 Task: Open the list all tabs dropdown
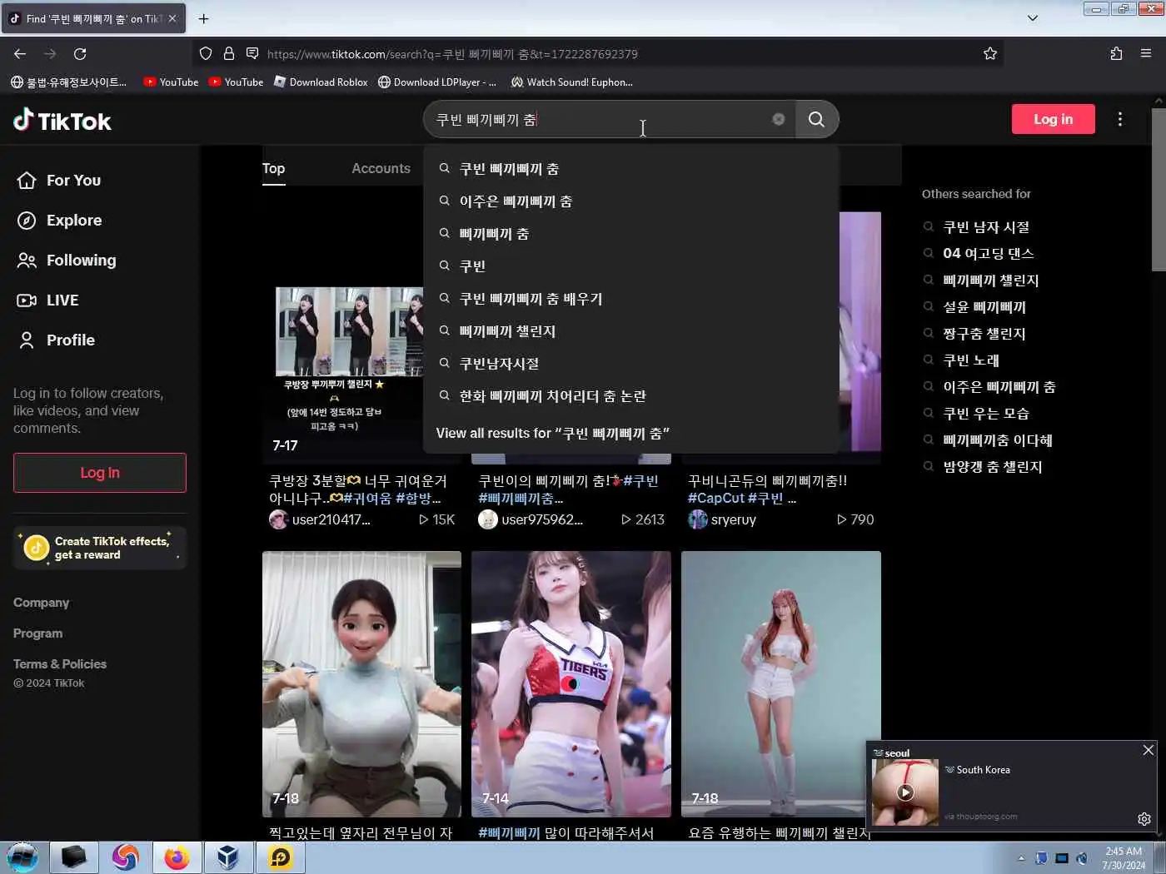(x=1033, y=18)
